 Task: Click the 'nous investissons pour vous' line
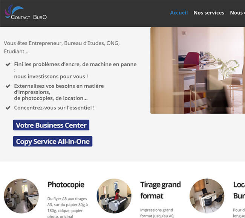point(51,77)
